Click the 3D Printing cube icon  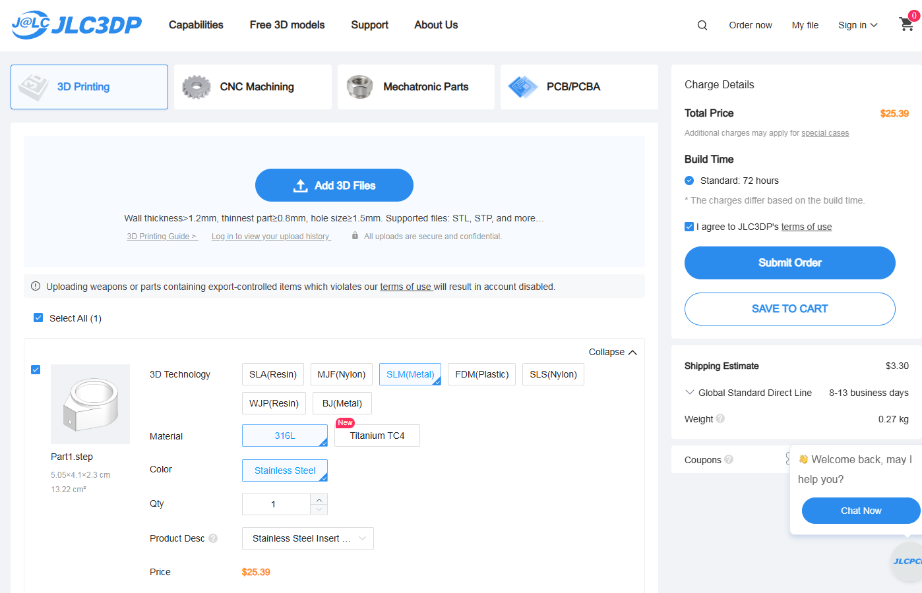click(x=34, y=87)
